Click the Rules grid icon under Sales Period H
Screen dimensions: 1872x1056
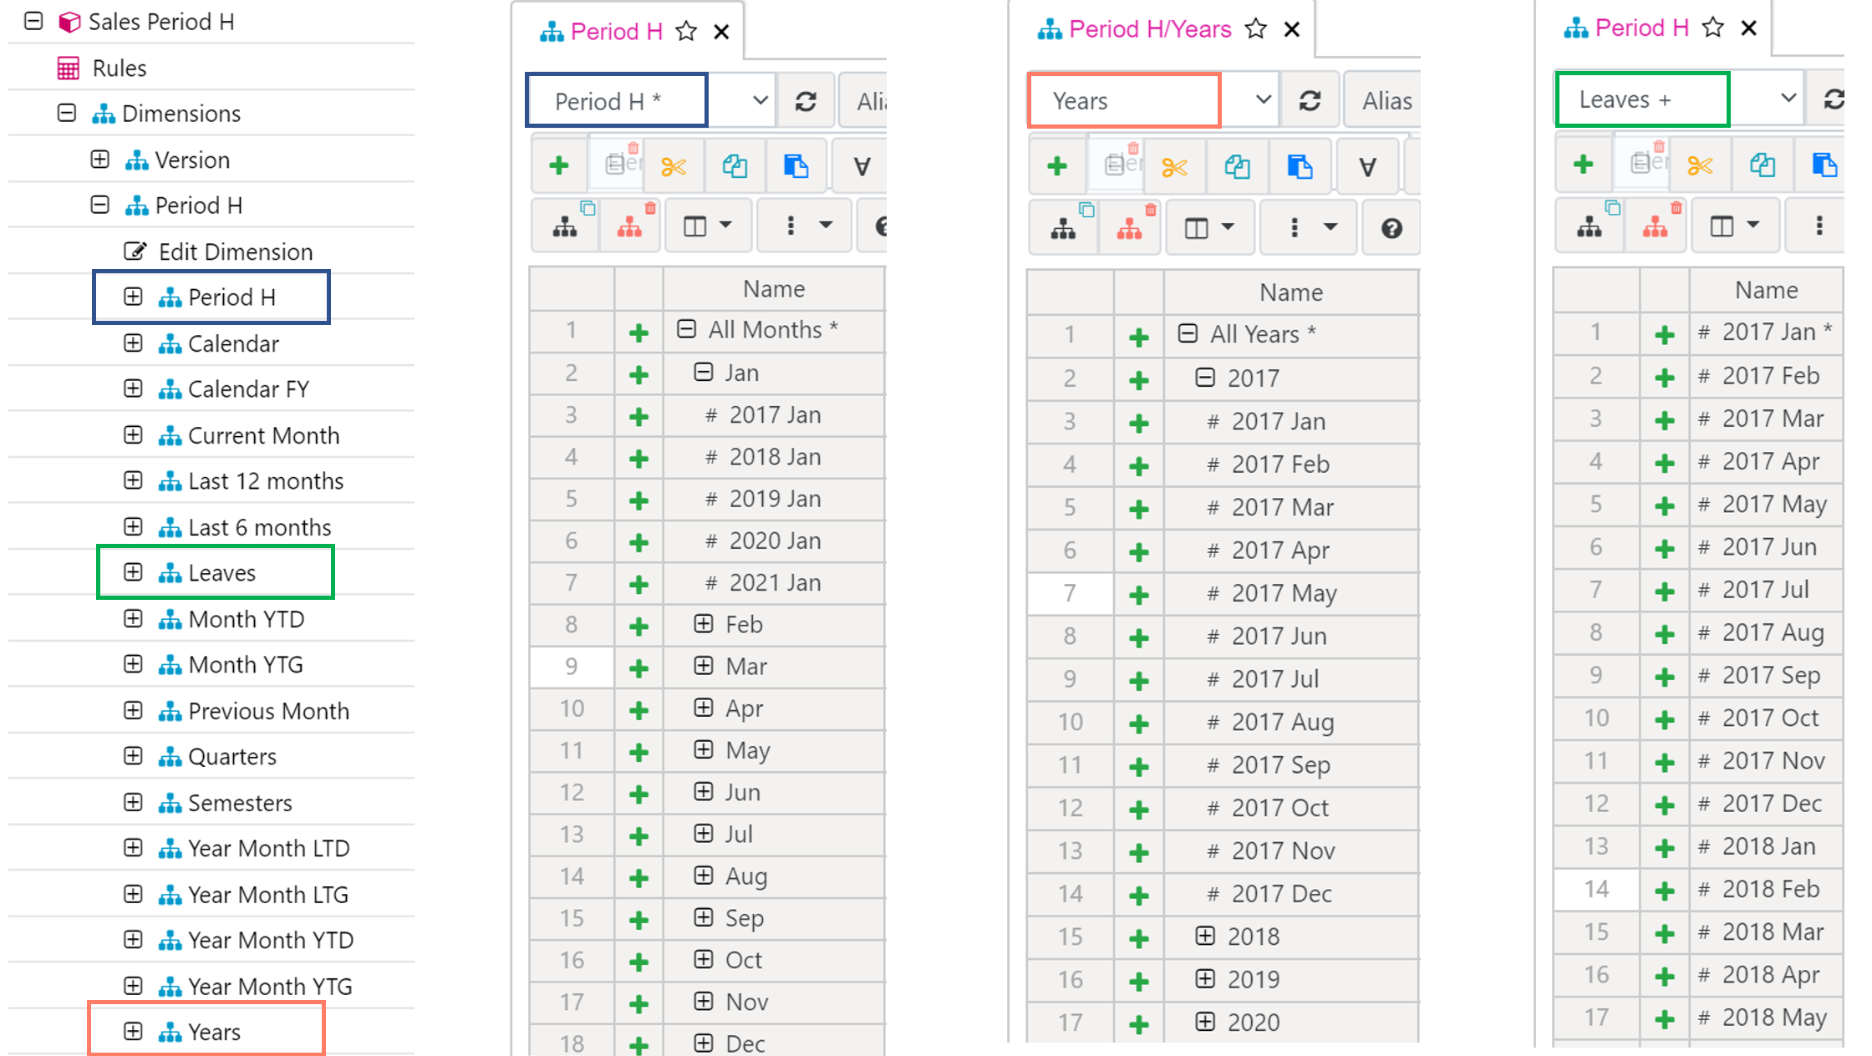point(69,69)
